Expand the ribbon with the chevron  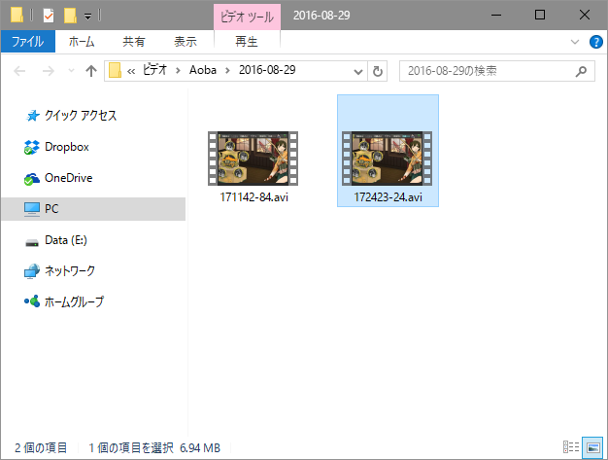click(x=575, y=42)
